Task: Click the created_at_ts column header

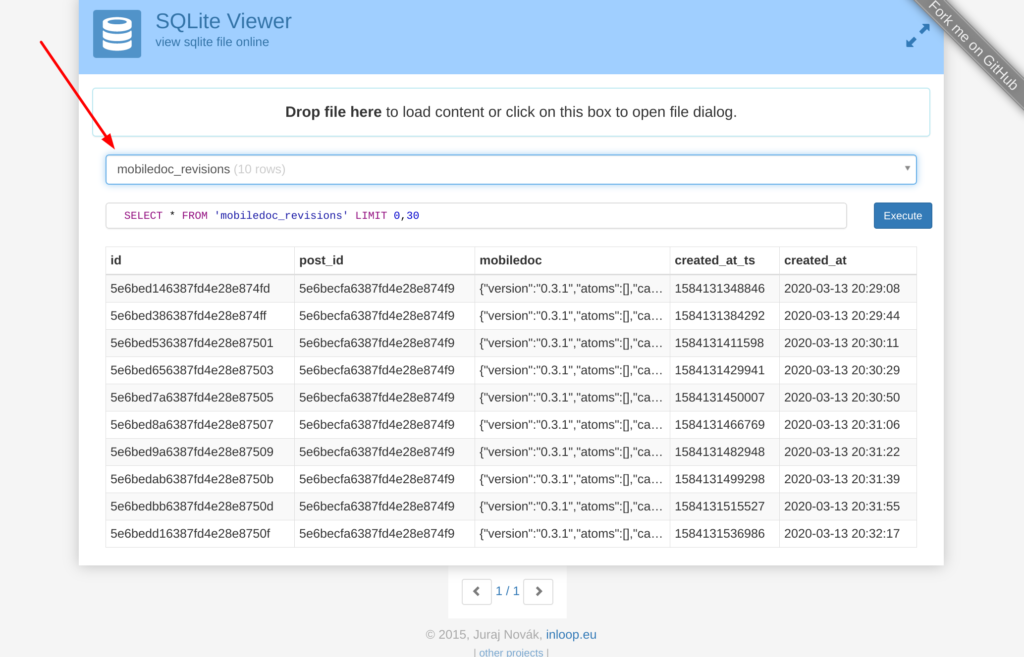Action: coord(724,260)
